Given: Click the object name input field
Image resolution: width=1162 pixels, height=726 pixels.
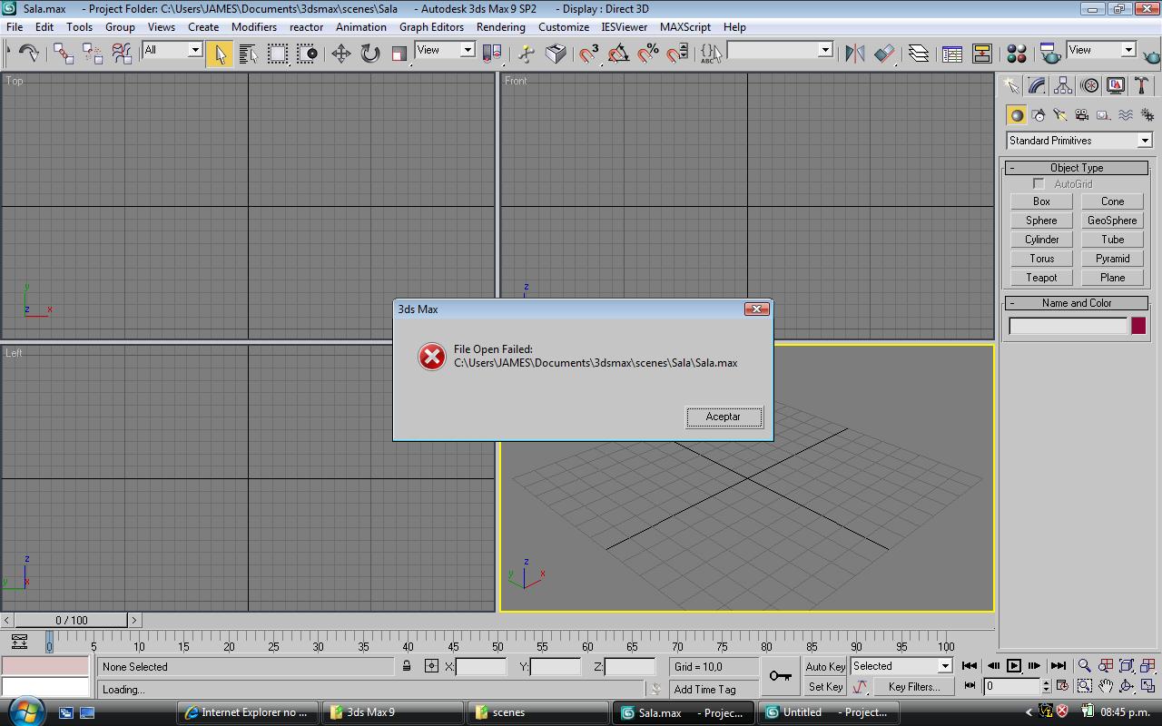Looking at the screenshot, I should (1068, 326).
